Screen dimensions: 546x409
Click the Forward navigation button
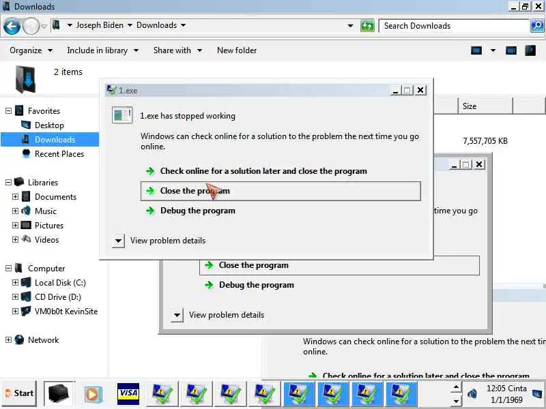[x=31, y=27]
